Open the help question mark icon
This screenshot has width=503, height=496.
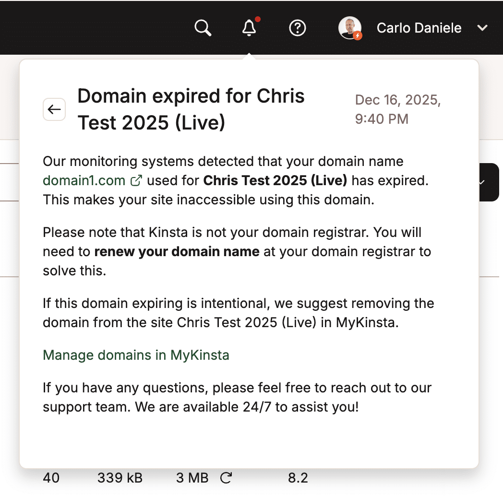[297, 28]
